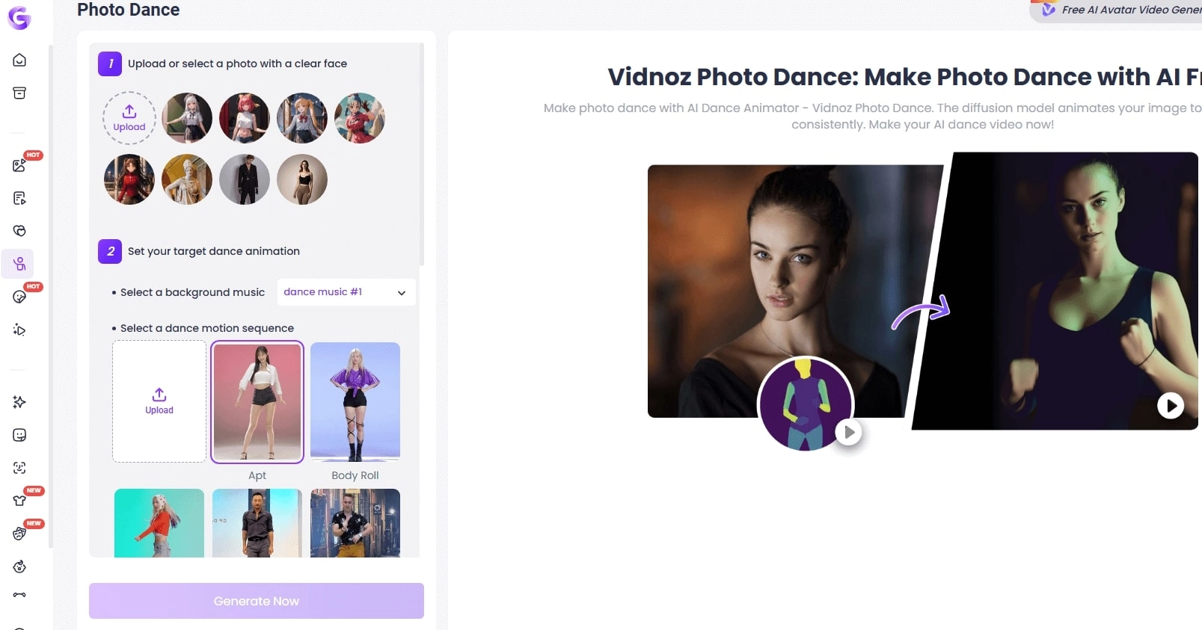The width and height of the screenshot is (1202, 630).
Task: Click 'Set your target dance animation' text
Action: pyautogui.click(x=214, y=251)
